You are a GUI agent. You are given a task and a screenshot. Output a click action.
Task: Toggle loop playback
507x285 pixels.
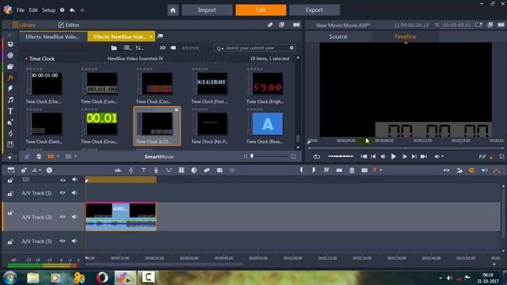[x=317, y=157]
